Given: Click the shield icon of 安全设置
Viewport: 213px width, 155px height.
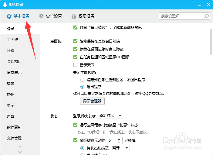Looking at the screenshot, I should tap(41, 16).
